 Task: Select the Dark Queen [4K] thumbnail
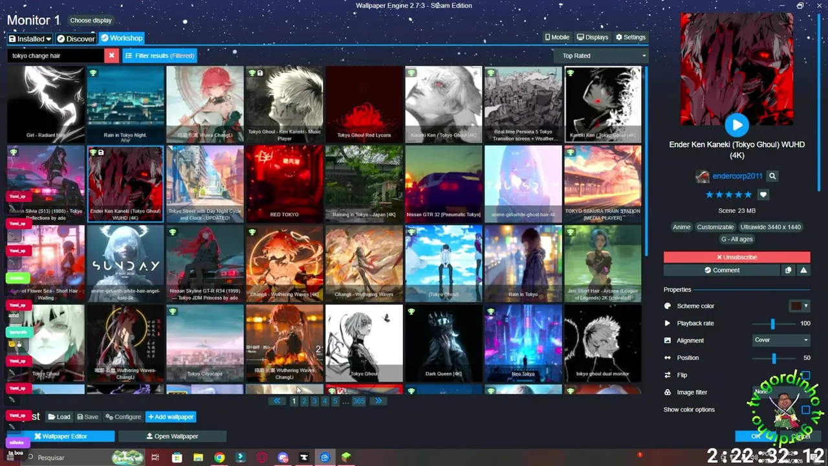(x=444, y=343)
